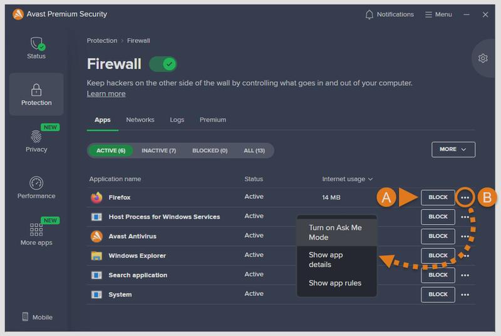Screen dimensions: 501x336
Task: Open more options for Firefox row
Action: coord(465,197)
